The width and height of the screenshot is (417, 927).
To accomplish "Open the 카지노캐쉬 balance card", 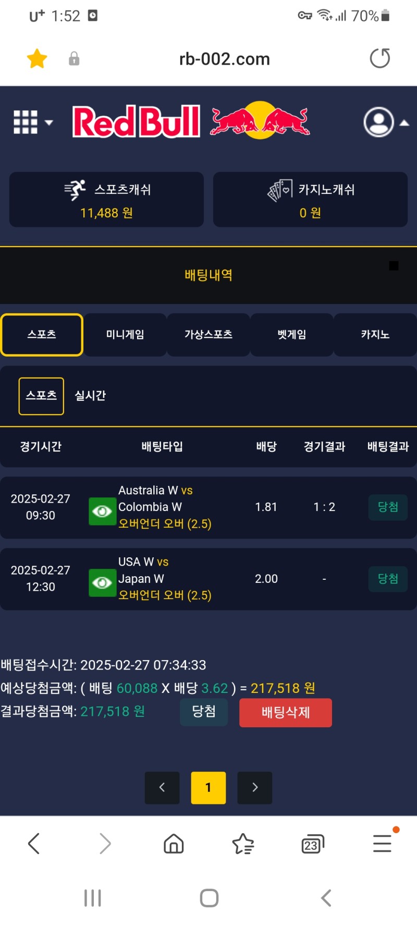I will point(310,200).
